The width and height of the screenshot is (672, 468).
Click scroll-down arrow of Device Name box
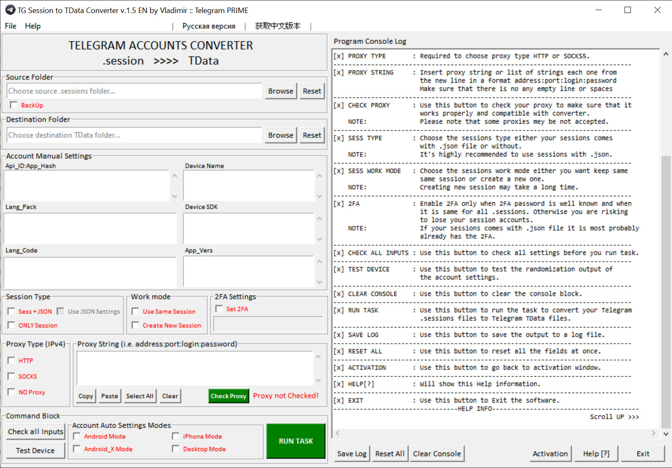point(320,196)
